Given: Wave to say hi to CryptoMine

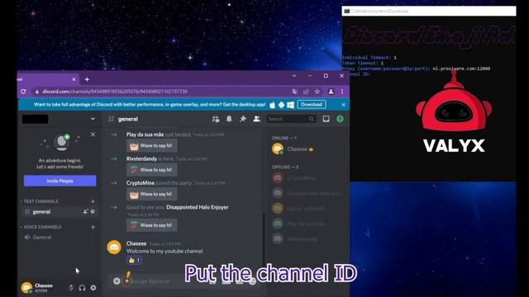Looking at the screenshot, I should [152, 195].
